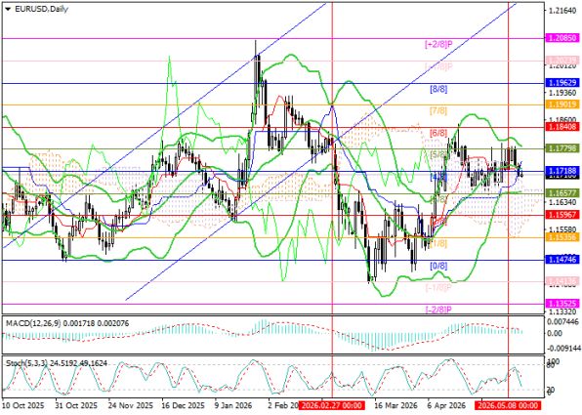
Task: Select the 16 Dec 2025 date label
Action: coord(184,405)
